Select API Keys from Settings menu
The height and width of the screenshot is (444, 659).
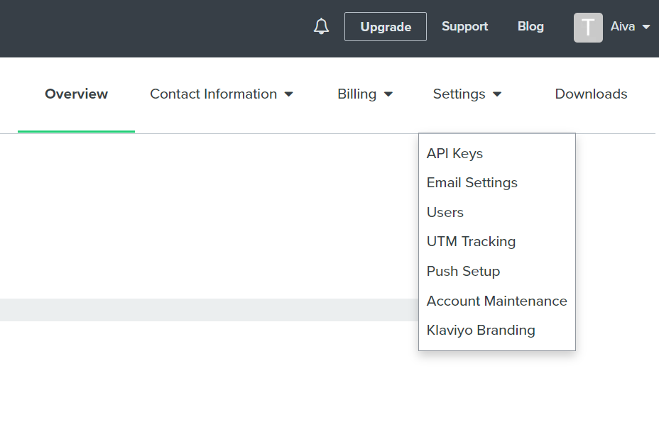pyautogui.click(x=454, y=153)
